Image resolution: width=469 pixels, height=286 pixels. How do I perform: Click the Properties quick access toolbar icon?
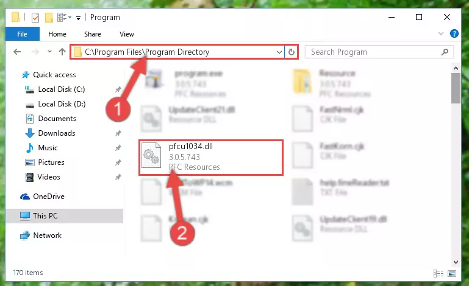pos(35,17)
